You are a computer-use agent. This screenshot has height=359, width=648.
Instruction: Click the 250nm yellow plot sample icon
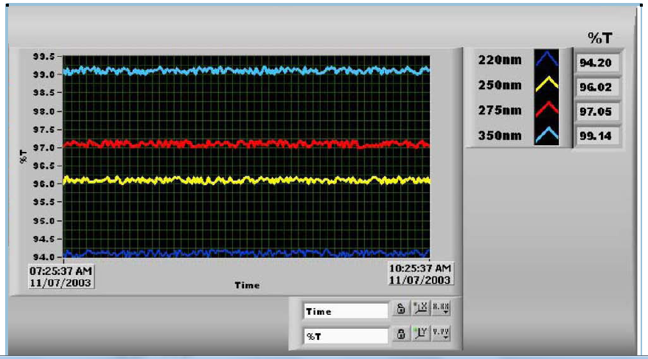[547, 86]
